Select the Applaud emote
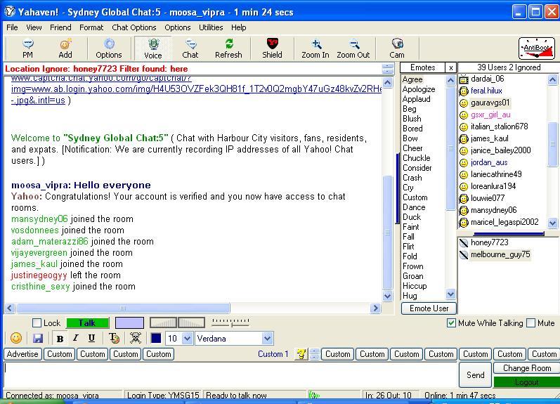Screen dimensions: 560x404 416,99
